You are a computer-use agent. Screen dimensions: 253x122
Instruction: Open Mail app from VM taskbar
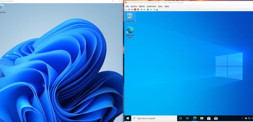[216, 118]
